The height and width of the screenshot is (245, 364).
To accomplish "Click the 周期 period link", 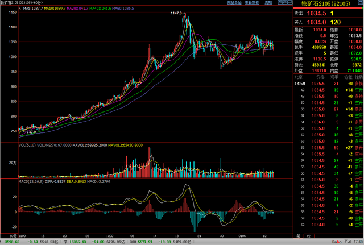I will pos(268,2).
